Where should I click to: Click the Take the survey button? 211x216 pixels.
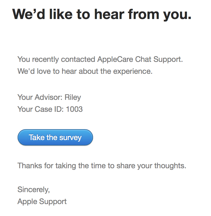[55, 137]
